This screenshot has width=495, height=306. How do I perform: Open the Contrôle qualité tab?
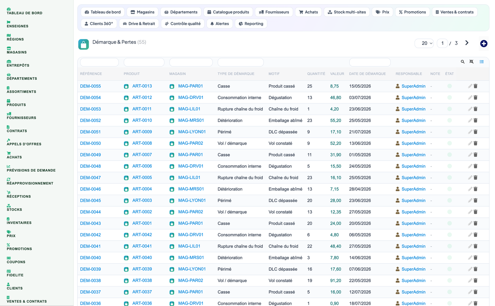pos(183,24)
